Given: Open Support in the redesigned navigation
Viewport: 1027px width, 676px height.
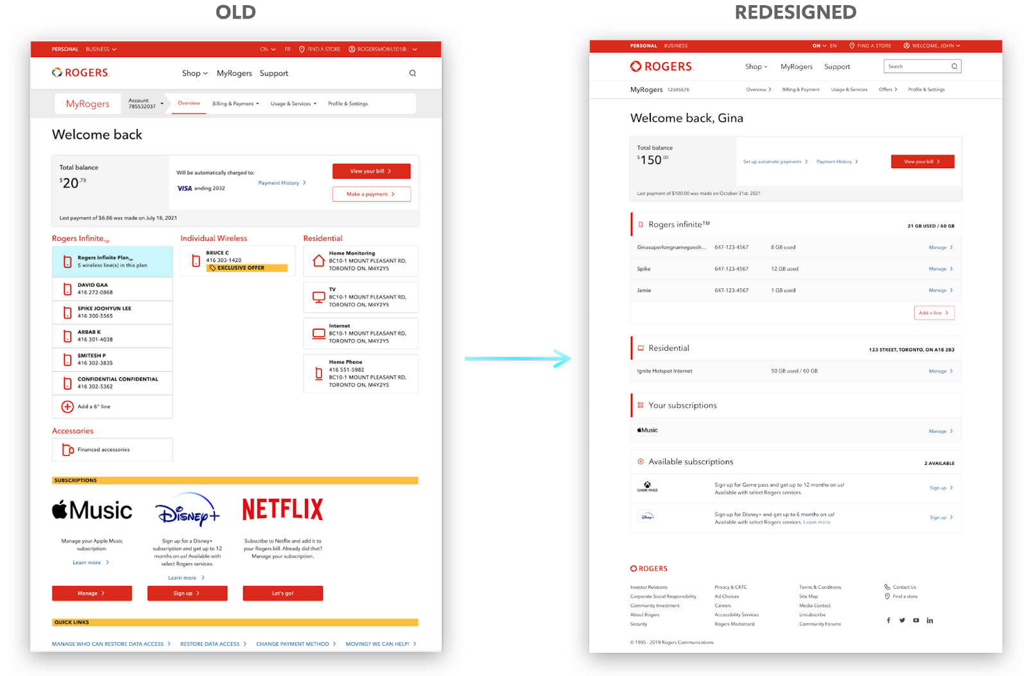Looking at the screenshot, I should click(837, 67).
